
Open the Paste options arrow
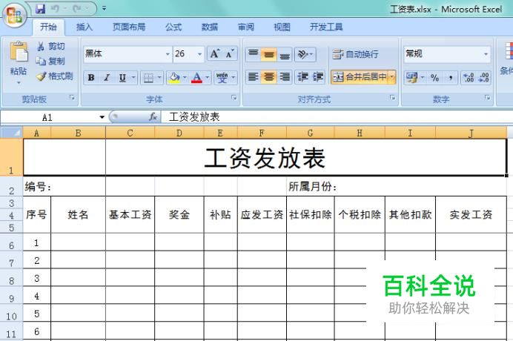19,83
